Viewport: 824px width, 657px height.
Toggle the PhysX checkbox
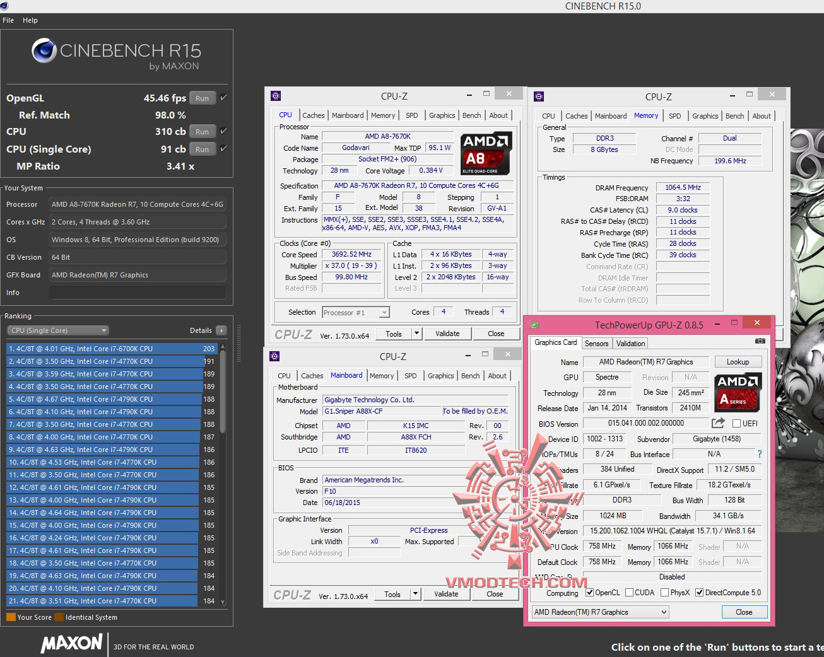coord(664,593)
